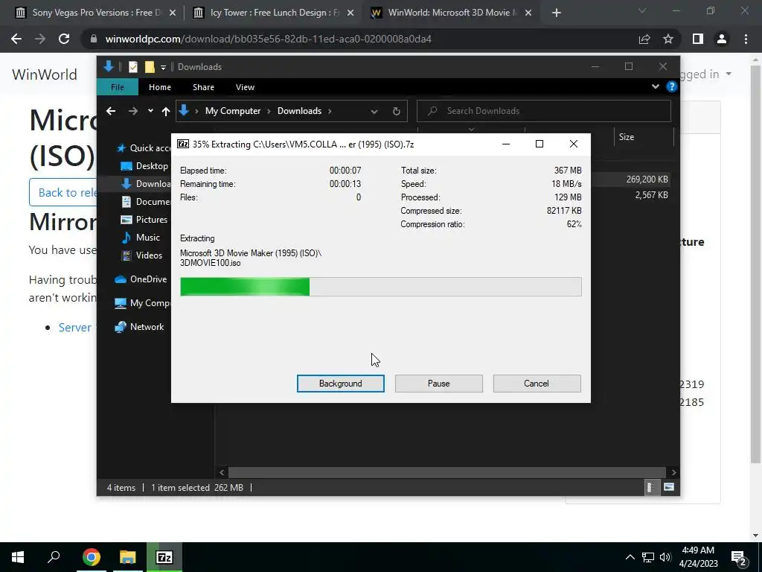Viewport: 762px width, 572px height.
Task: Pause the 7-Zip extraction
Action: (x=438, y=384)
